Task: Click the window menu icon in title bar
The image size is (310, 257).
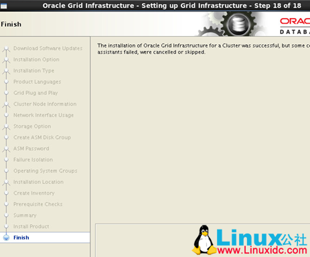Action: (x=3, y=6)
